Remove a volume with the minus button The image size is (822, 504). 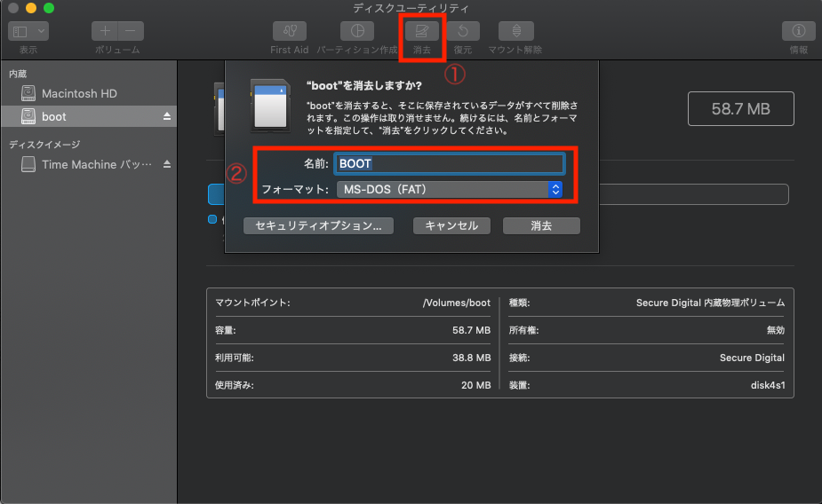(131, 31)
